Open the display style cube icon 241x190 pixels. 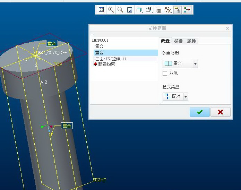(x=139, y=10)
